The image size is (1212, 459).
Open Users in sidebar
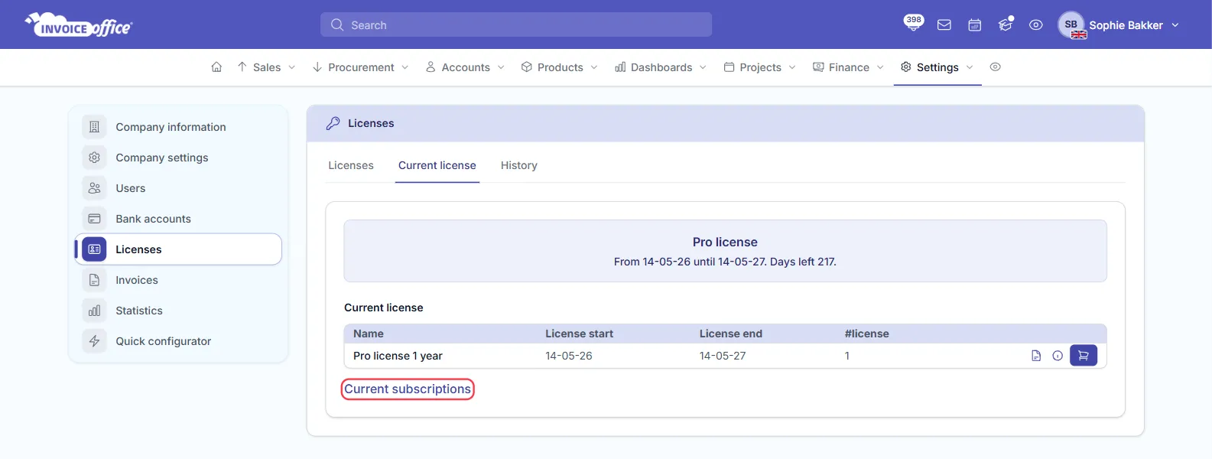point(130,188)
